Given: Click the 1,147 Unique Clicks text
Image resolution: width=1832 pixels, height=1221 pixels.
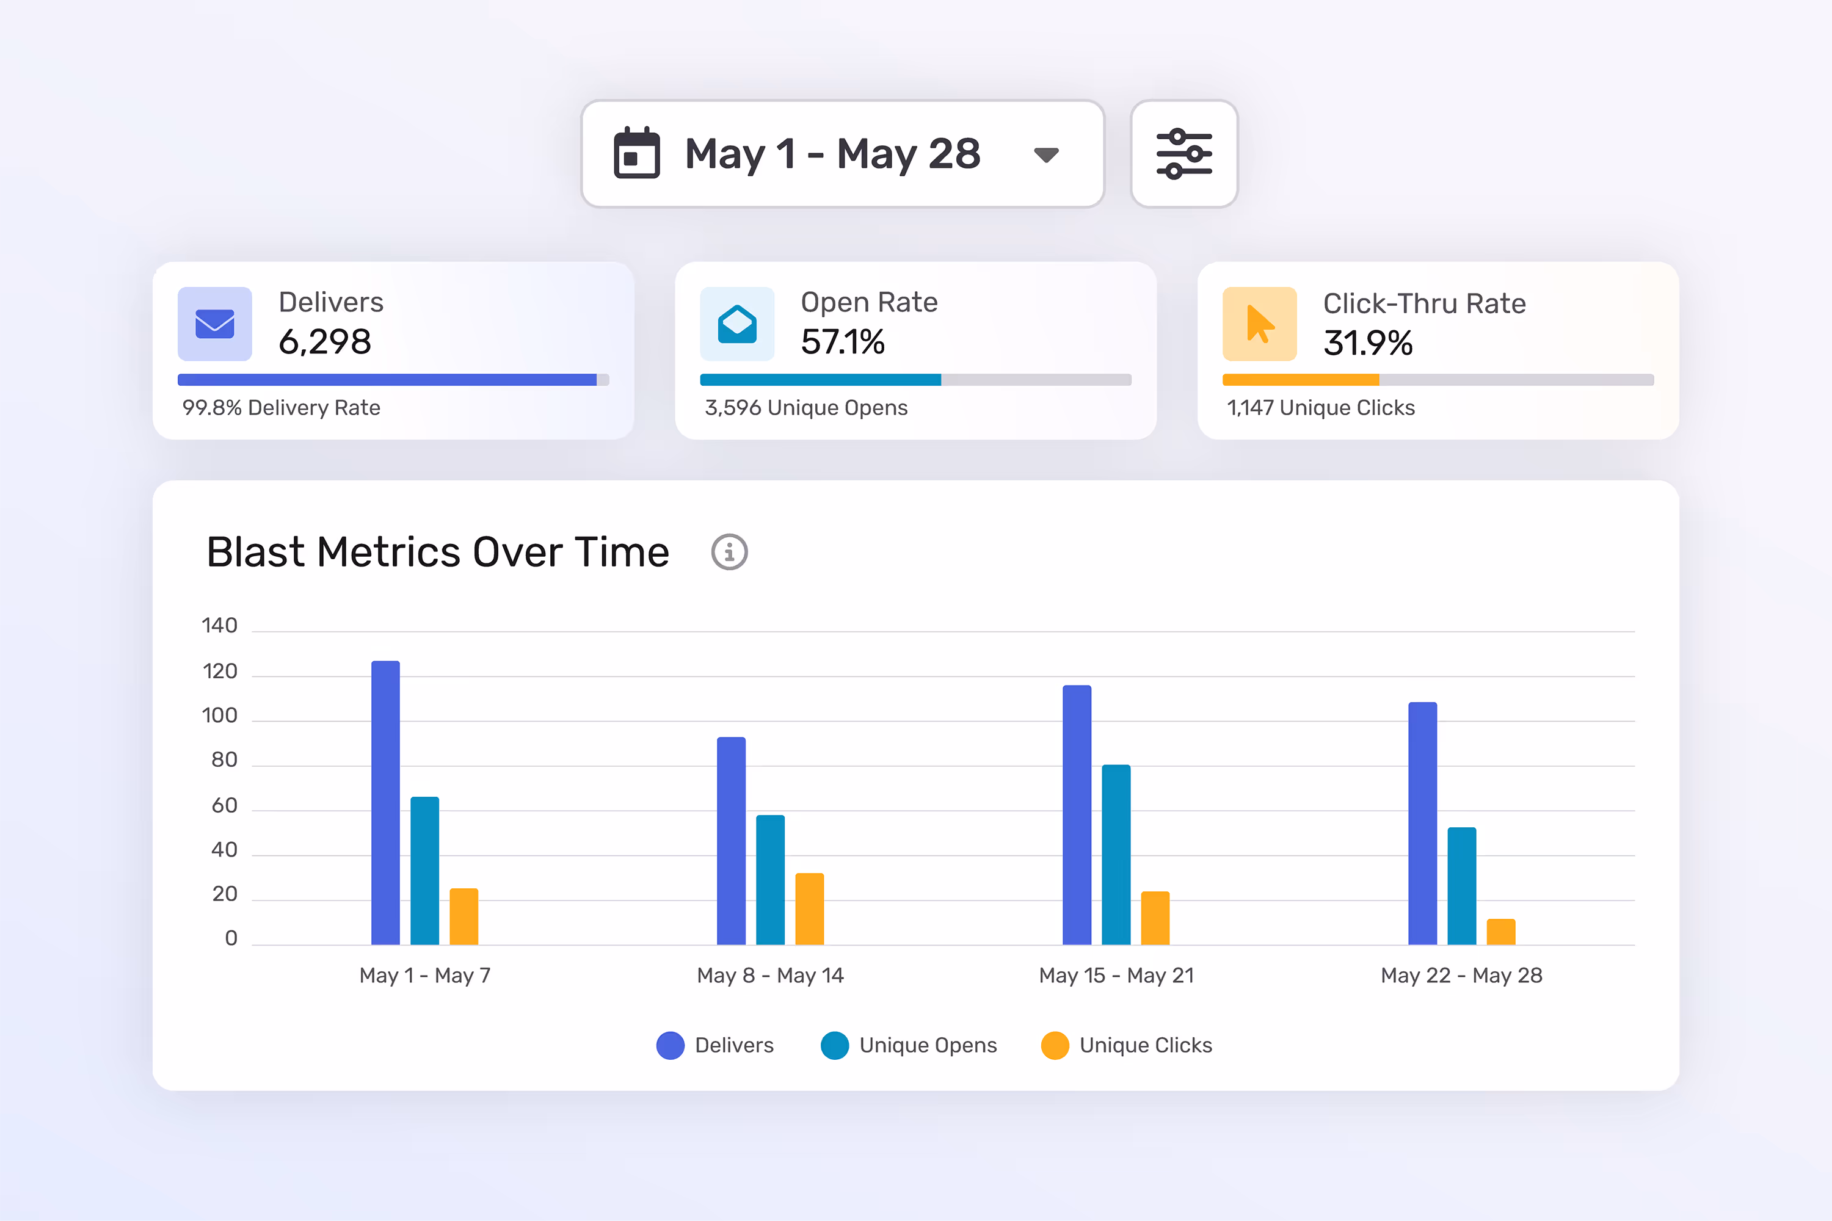Looking at the screenshot, I should 1320,407.
